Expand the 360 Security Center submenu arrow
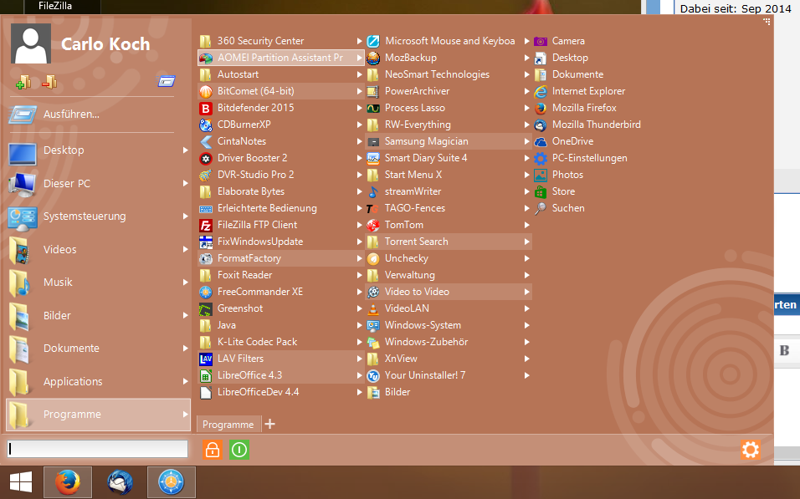Image resolution: width=800 pixels, height=499 pixels. [x=359, y=41]
